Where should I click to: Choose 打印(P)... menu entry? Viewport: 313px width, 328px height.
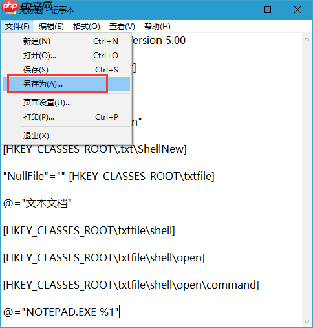(x=66, y=117)
